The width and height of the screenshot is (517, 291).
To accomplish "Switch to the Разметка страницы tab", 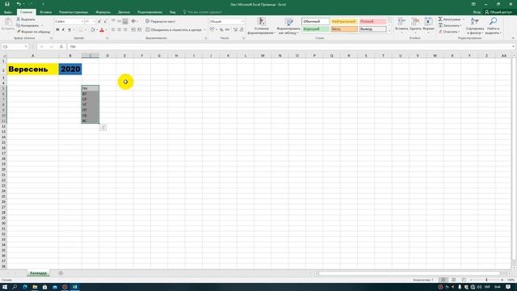I will (74, 12).
